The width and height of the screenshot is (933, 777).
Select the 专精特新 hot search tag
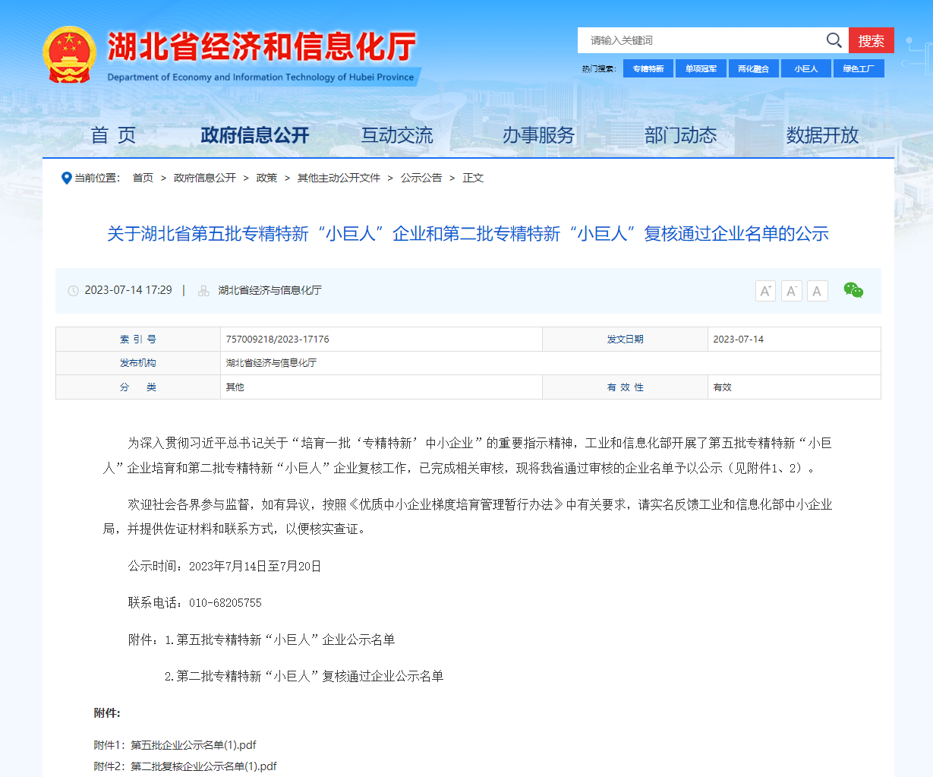648,68
